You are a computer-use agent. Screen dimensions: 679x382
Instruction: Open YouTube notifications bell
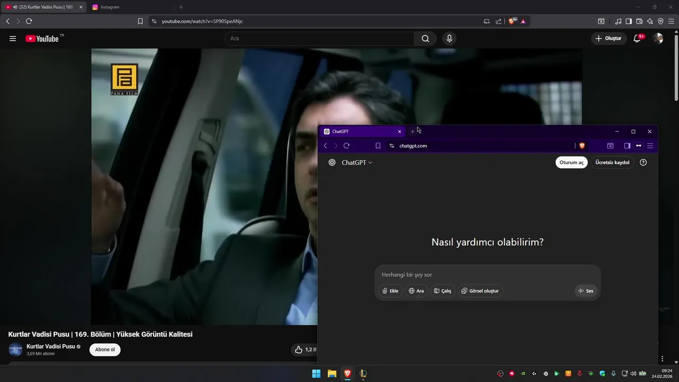click(638, 39)
